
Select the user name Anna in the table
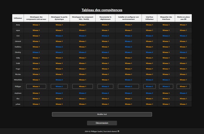point(18,25)
